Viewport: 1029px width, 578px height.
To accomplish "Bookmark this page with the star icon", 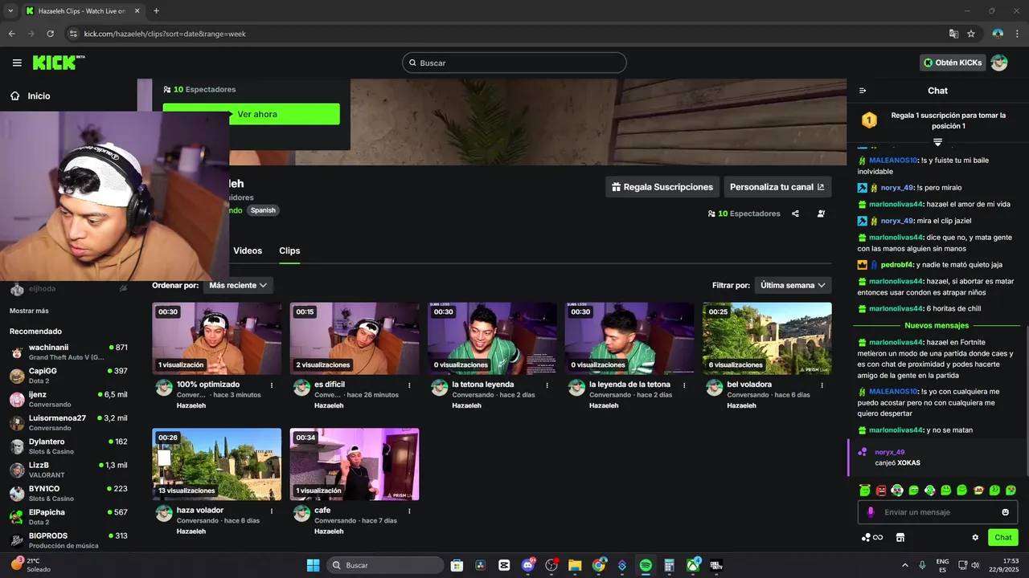I will (971, 34).
